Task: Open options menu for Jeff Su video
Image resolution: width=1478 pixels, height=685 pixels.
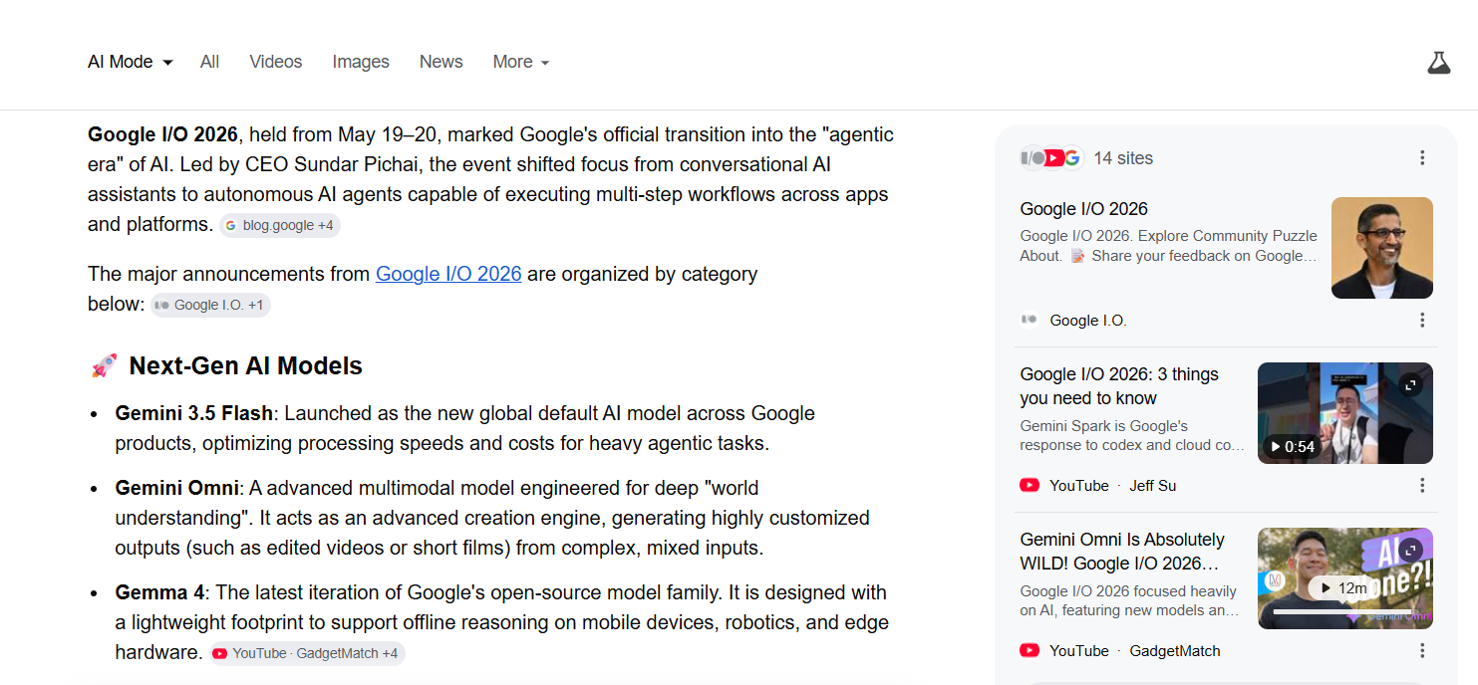Action: tap(1422, 486)
